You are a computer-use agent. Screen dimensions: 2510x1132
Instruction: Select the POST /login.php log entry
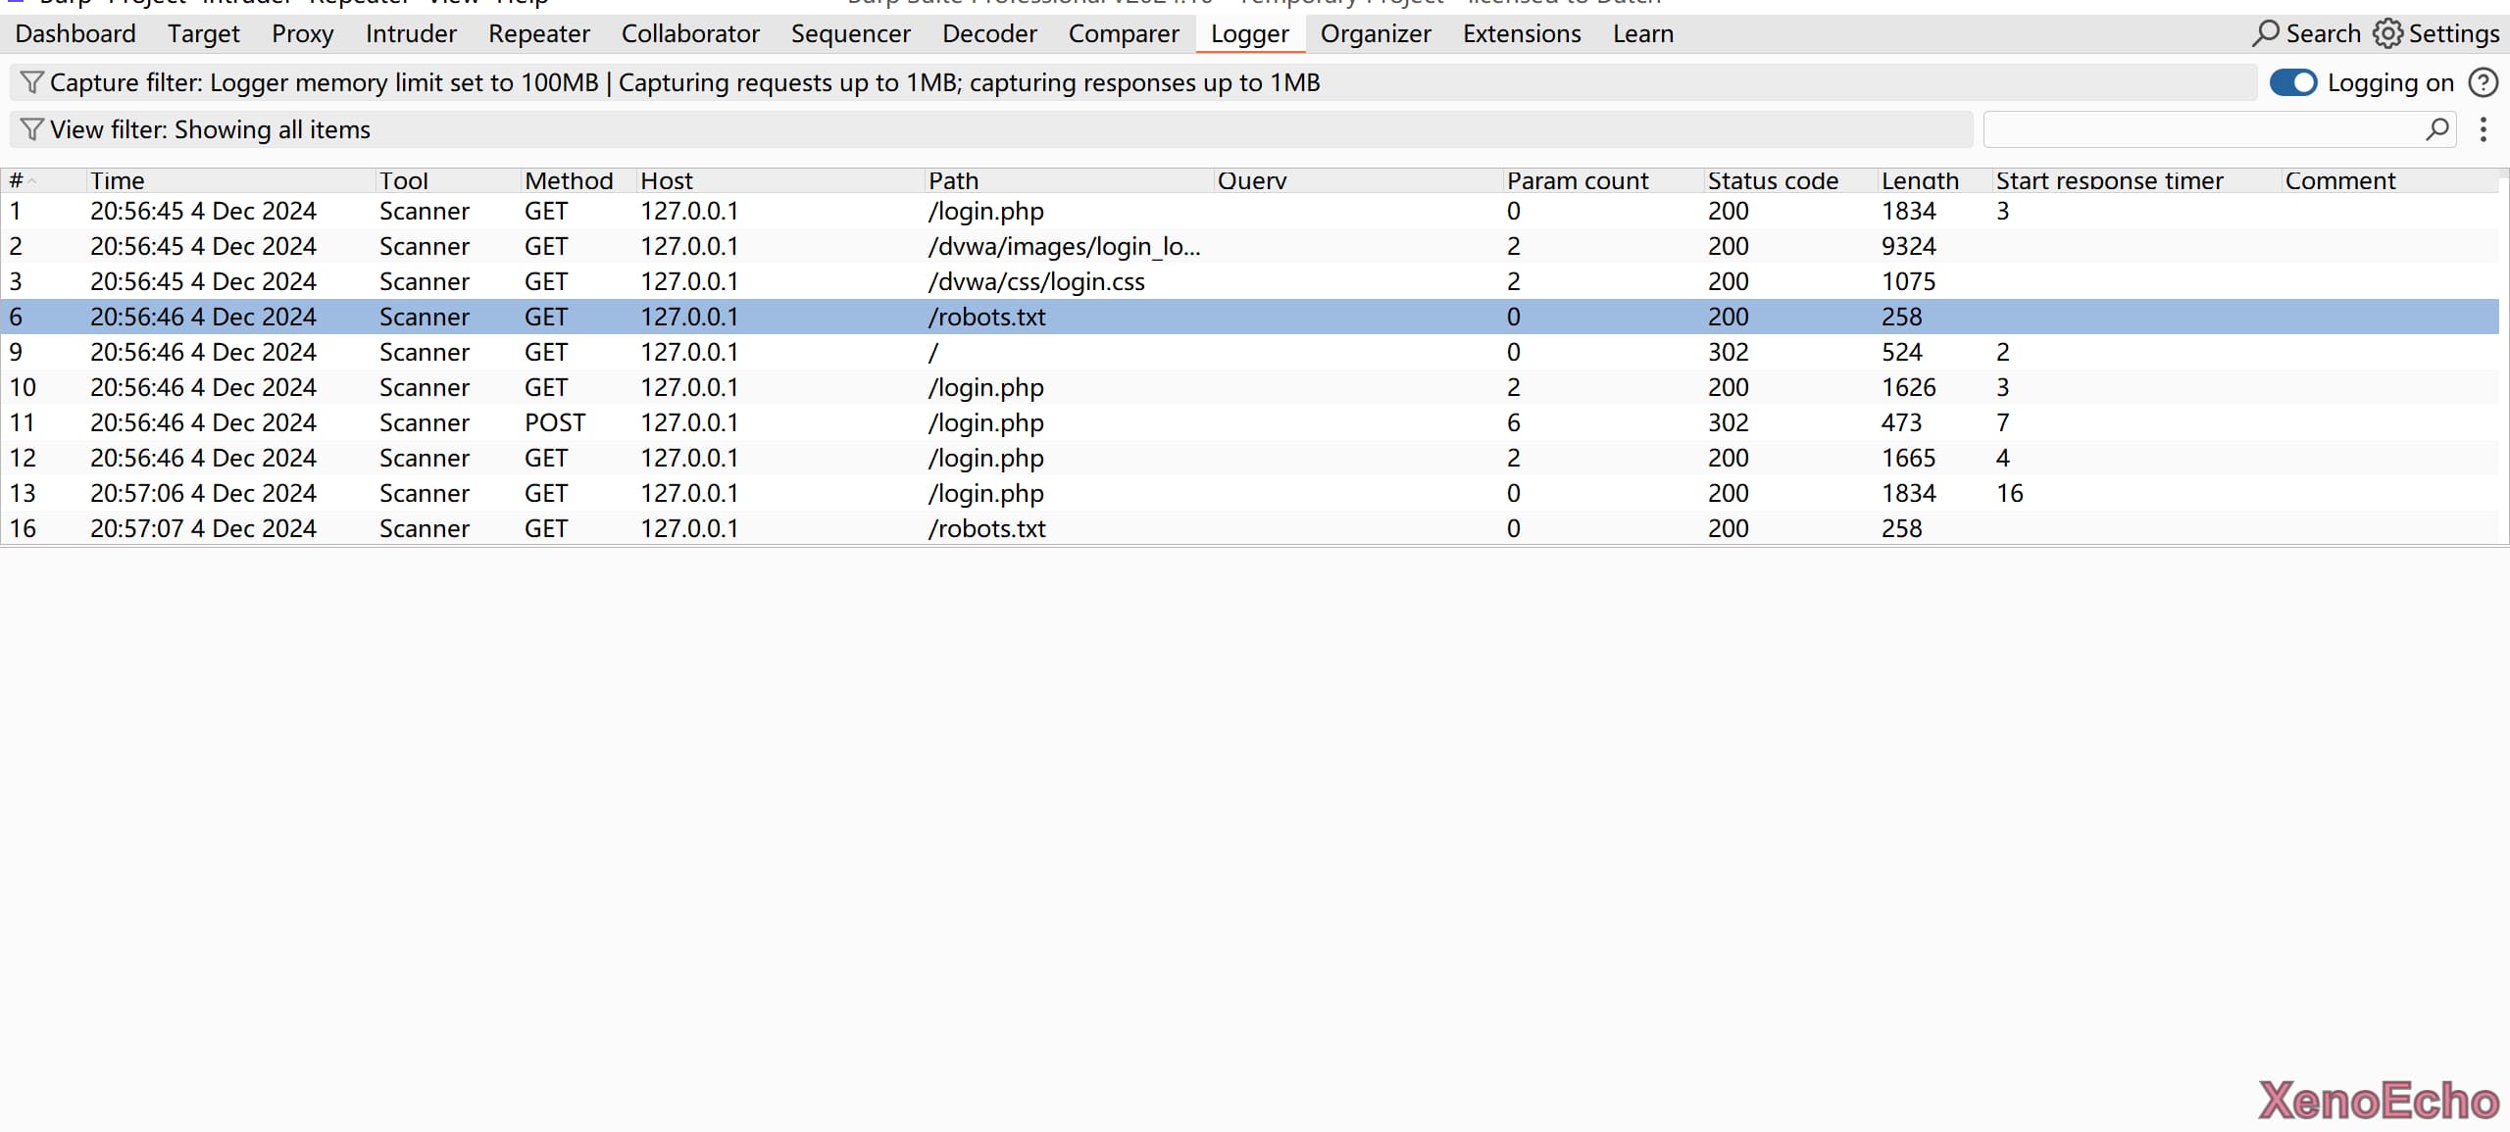point(985,423)
